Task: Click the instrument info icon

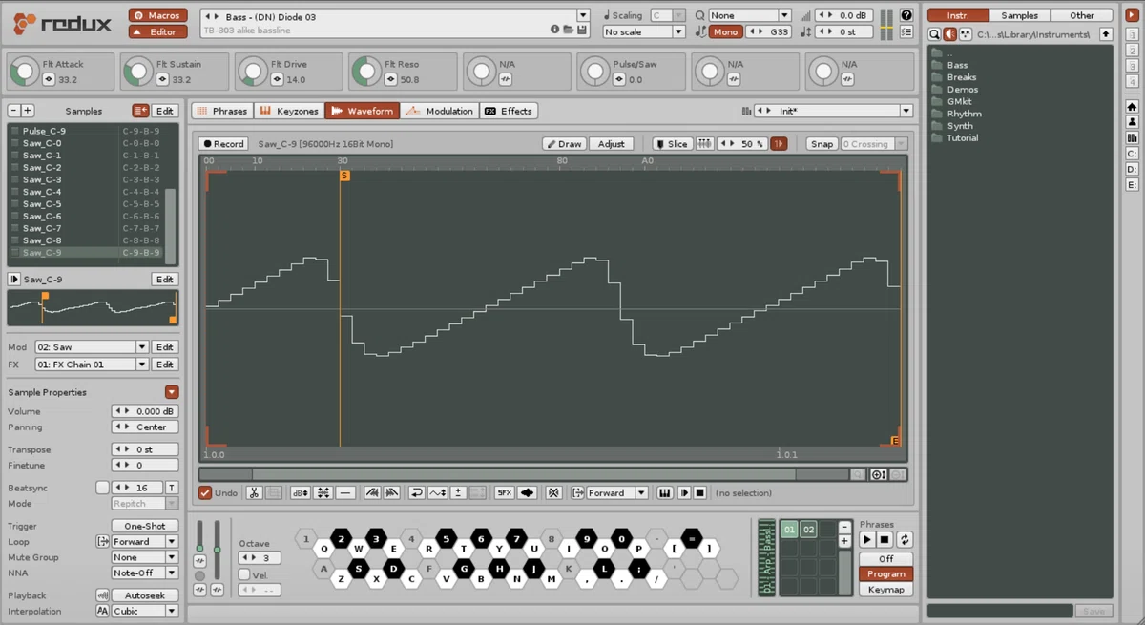Action: pos(554,30)
